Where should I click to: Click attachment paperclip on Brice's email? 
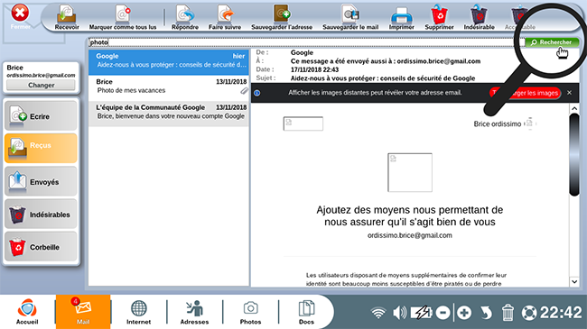tap(244, 91)
